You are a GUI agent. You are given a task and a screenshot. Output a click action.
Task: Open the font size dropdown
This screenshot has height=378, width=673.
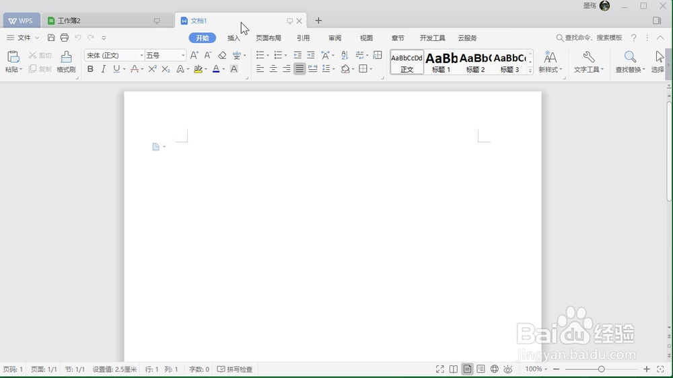(x=183, y=55)
